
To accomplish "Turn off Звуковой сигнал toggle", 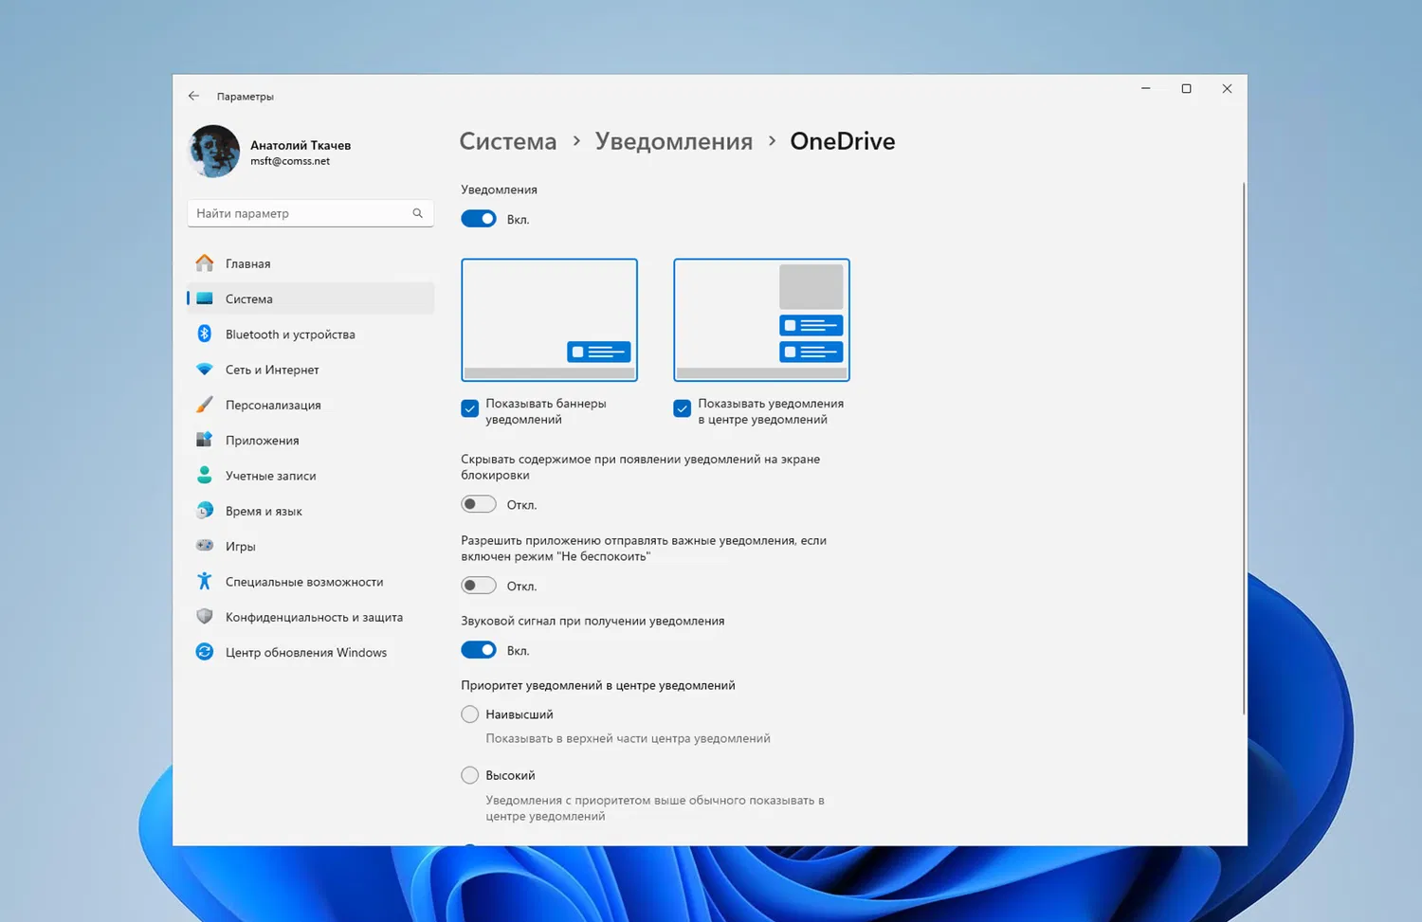I will click(x=479, y=650).
